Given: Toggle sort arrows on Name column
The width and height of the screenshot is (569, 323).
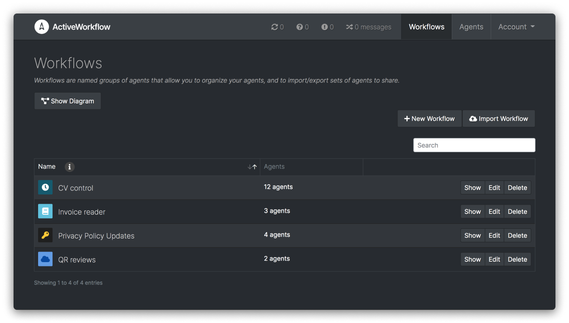Looking at the screenshot, I should [252, 167].
